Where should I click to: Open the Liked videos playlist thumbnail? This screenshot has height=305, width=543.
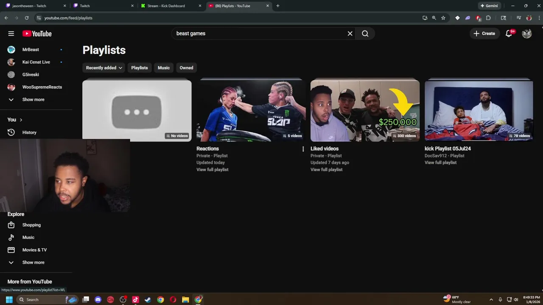(365, 111)
